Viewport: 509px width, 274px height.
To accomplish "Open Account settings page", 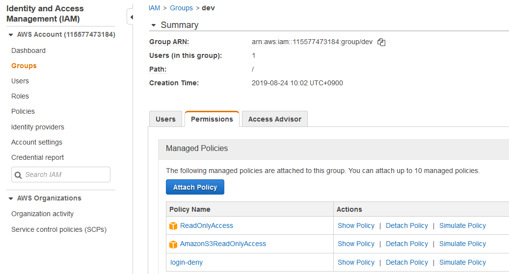I will (37, 142).
